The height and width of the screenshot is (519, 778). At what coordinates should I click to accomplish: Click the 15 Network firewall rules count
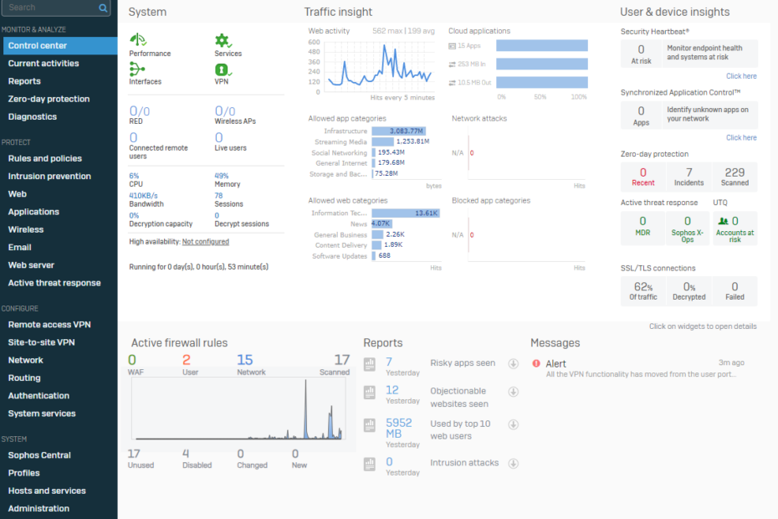(245, 360)
